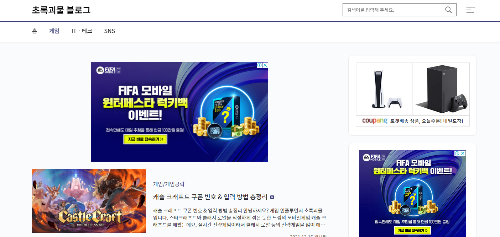The width and height of the screenshot is (500, 237).
Task: Click 로켓배송 상품, 오늘주문! 내일도착! text
Action: (427, 121)
